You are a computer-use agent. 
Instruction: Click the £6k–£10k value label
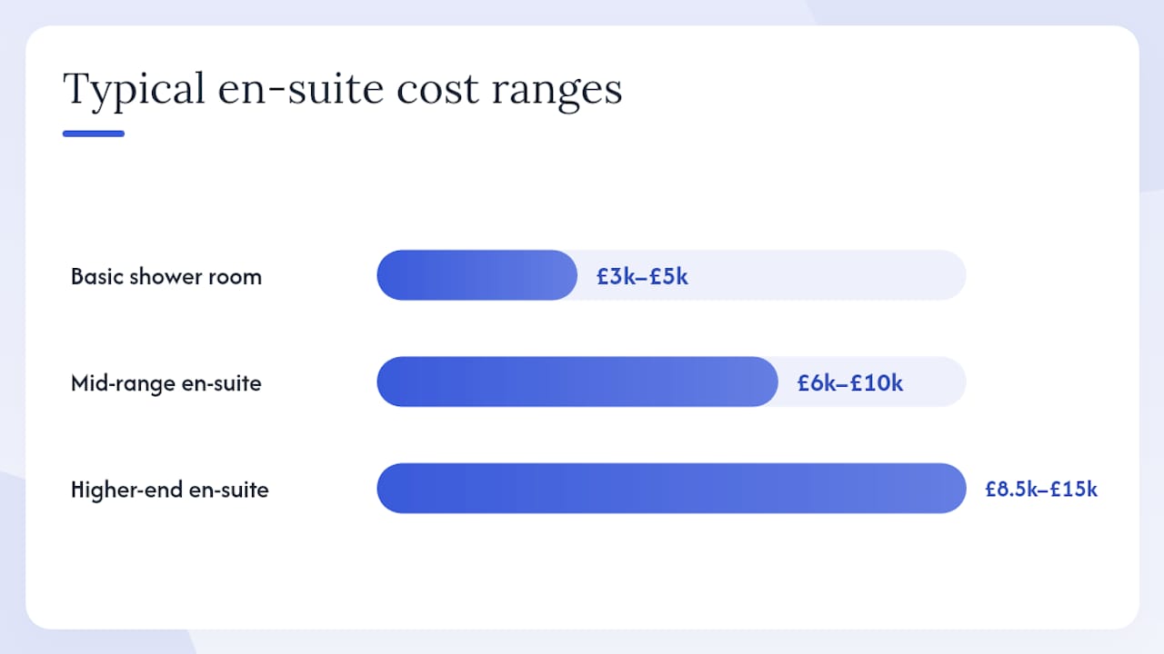(850, 383)
